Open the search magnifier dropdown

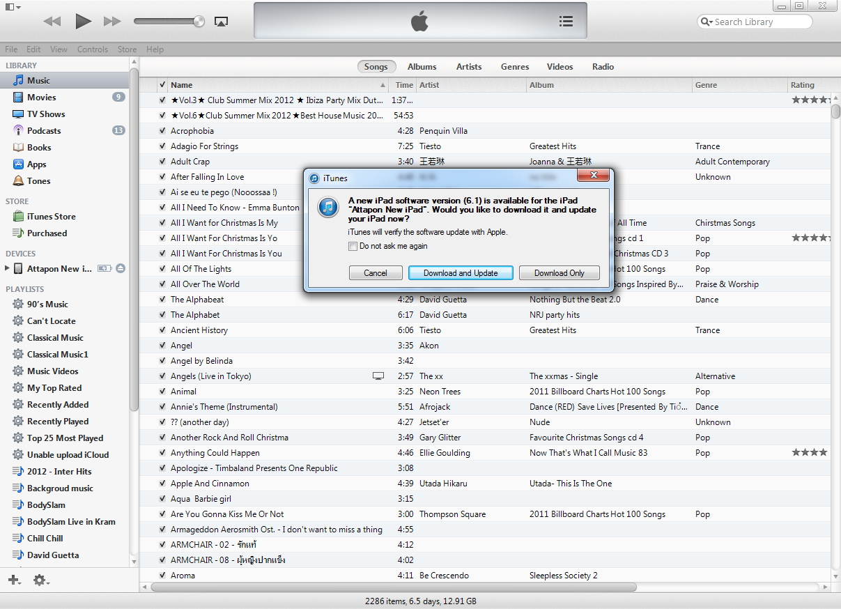click(706, 22)
